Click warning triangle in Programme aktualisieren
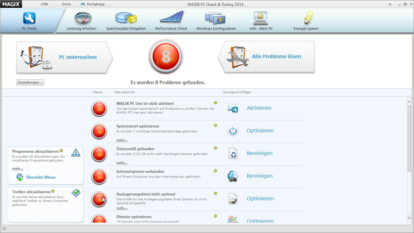The height and width of the screenshot is (233, 414). [x=76, y=152]
